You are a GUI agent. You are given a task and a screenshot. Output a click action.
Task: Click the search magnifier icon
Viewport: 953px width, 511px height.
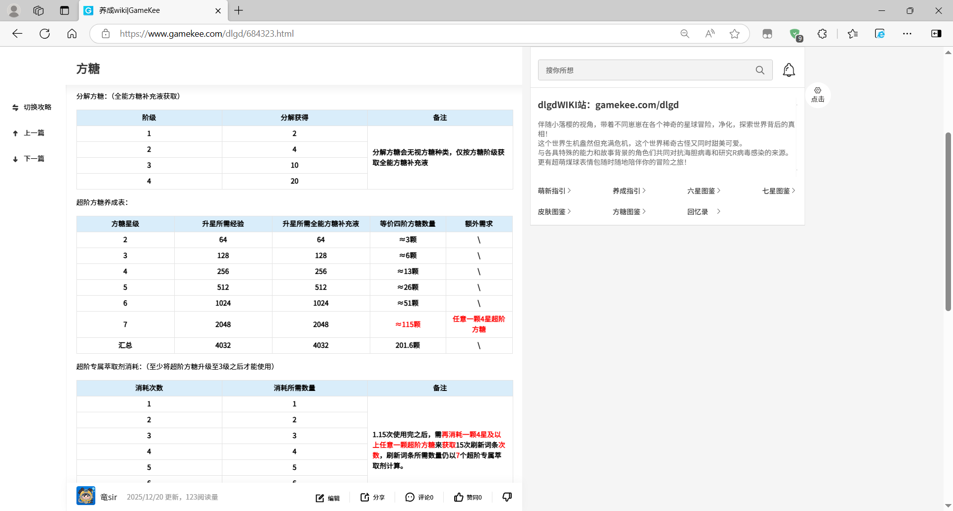click(760, 70)
